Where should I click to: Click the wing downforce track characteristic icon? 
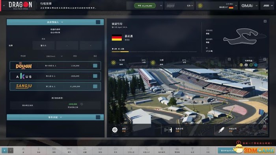coord(168,130)
